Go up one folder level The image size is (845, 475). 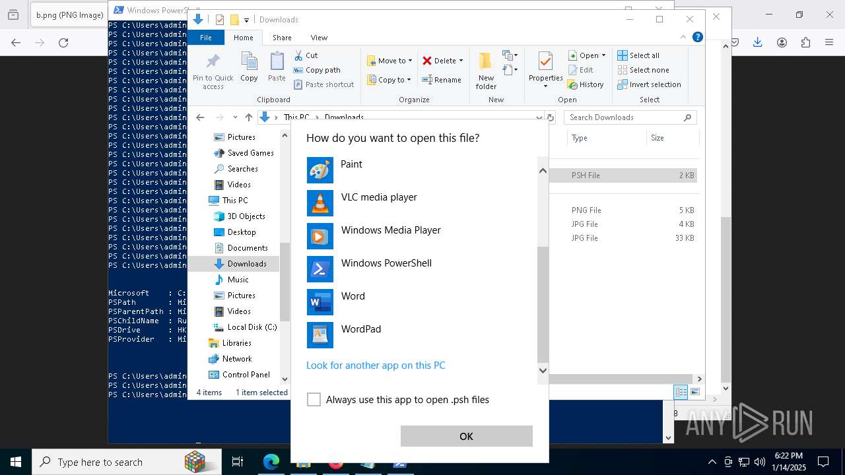(248, 117)
